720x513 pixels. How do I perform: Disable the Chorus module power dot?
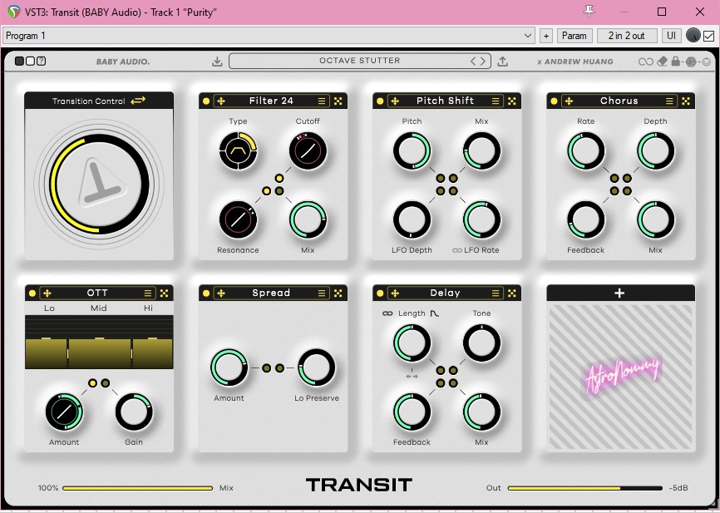(555, 101)
